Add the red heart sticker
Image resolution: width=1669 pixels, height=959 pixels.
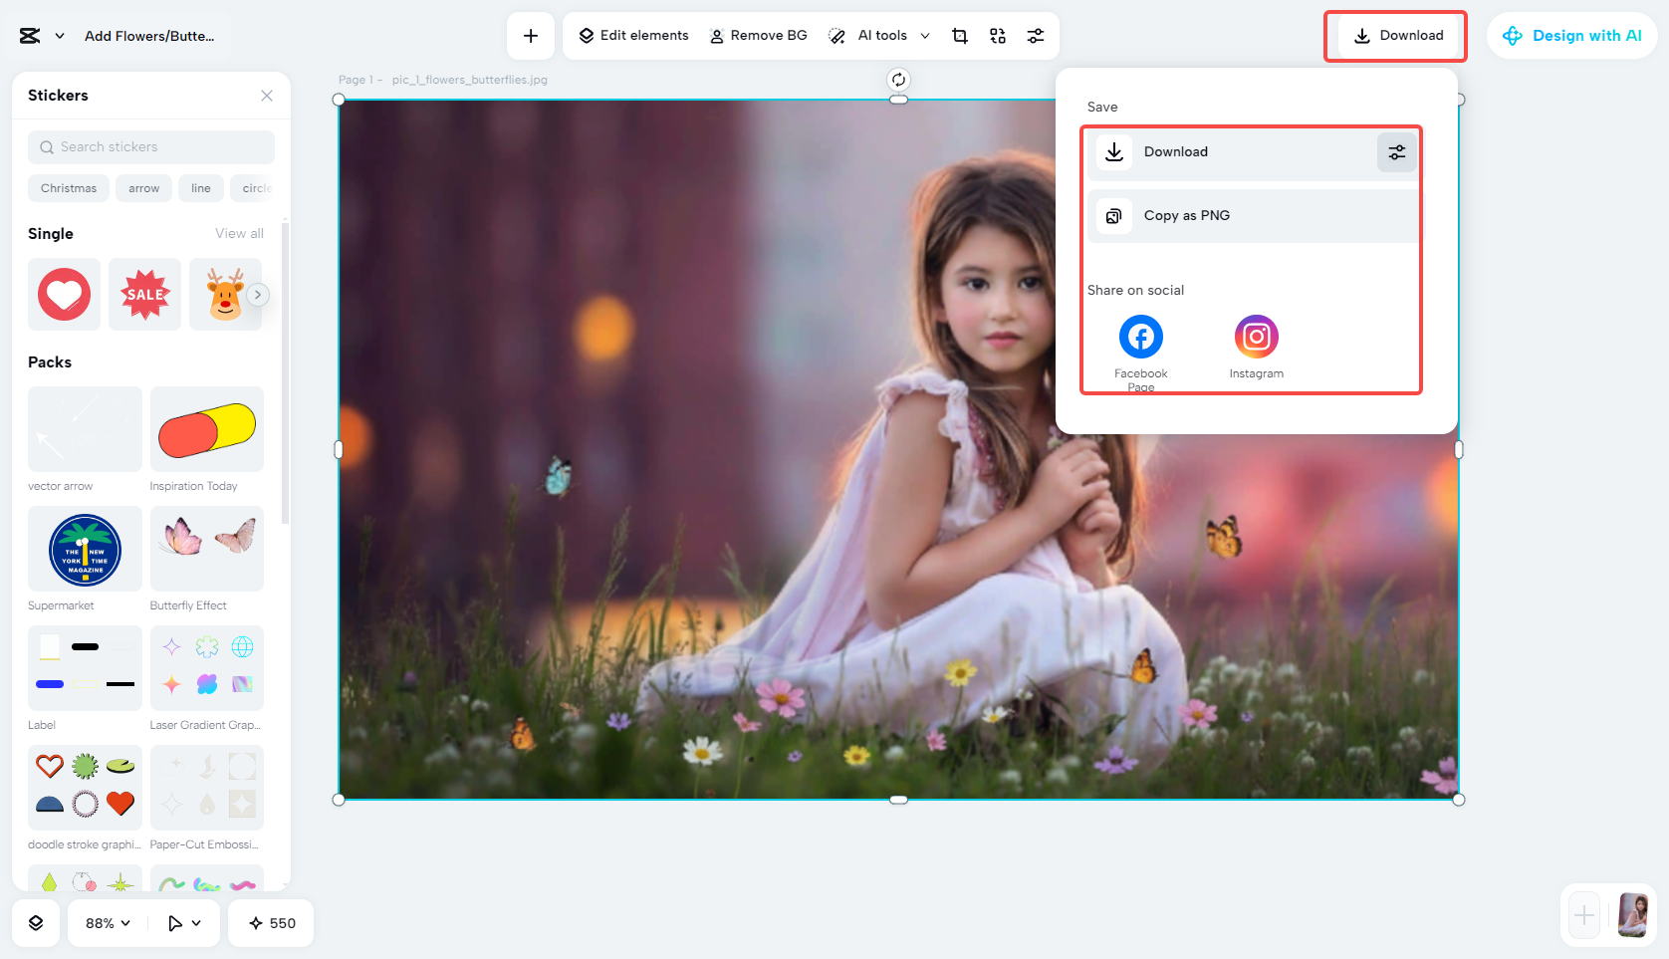tap(64, 295)
